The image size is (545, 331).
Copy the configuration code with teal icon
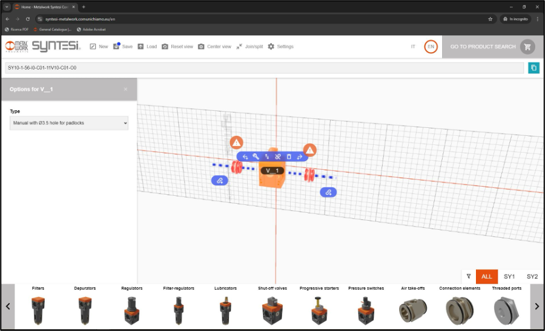tap(533, 68)
